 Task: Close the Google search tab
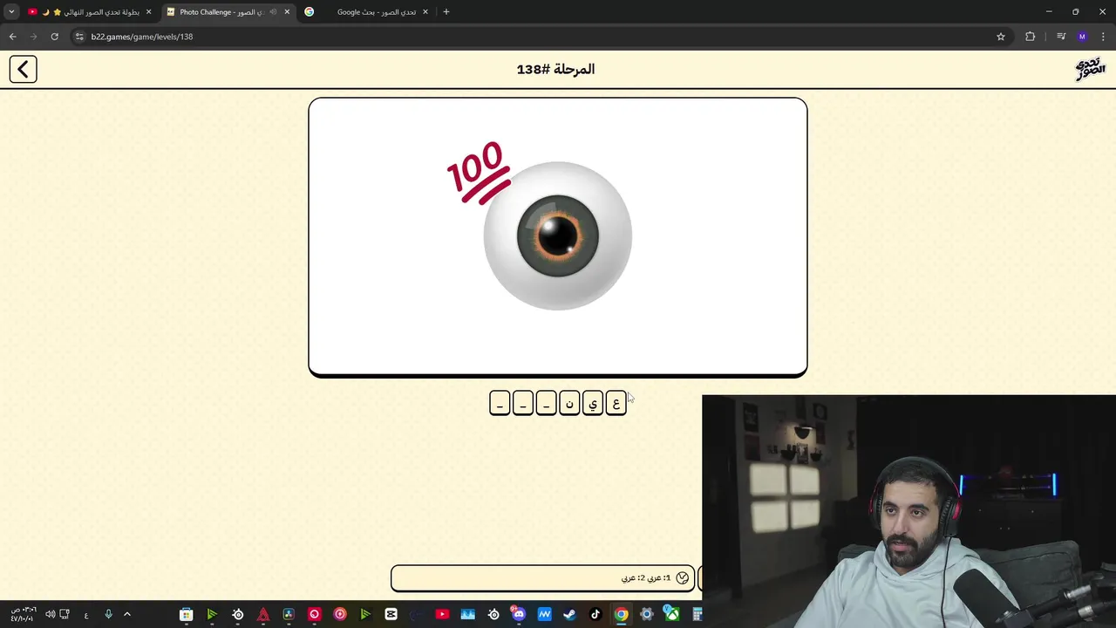click(x=425, y=12)
